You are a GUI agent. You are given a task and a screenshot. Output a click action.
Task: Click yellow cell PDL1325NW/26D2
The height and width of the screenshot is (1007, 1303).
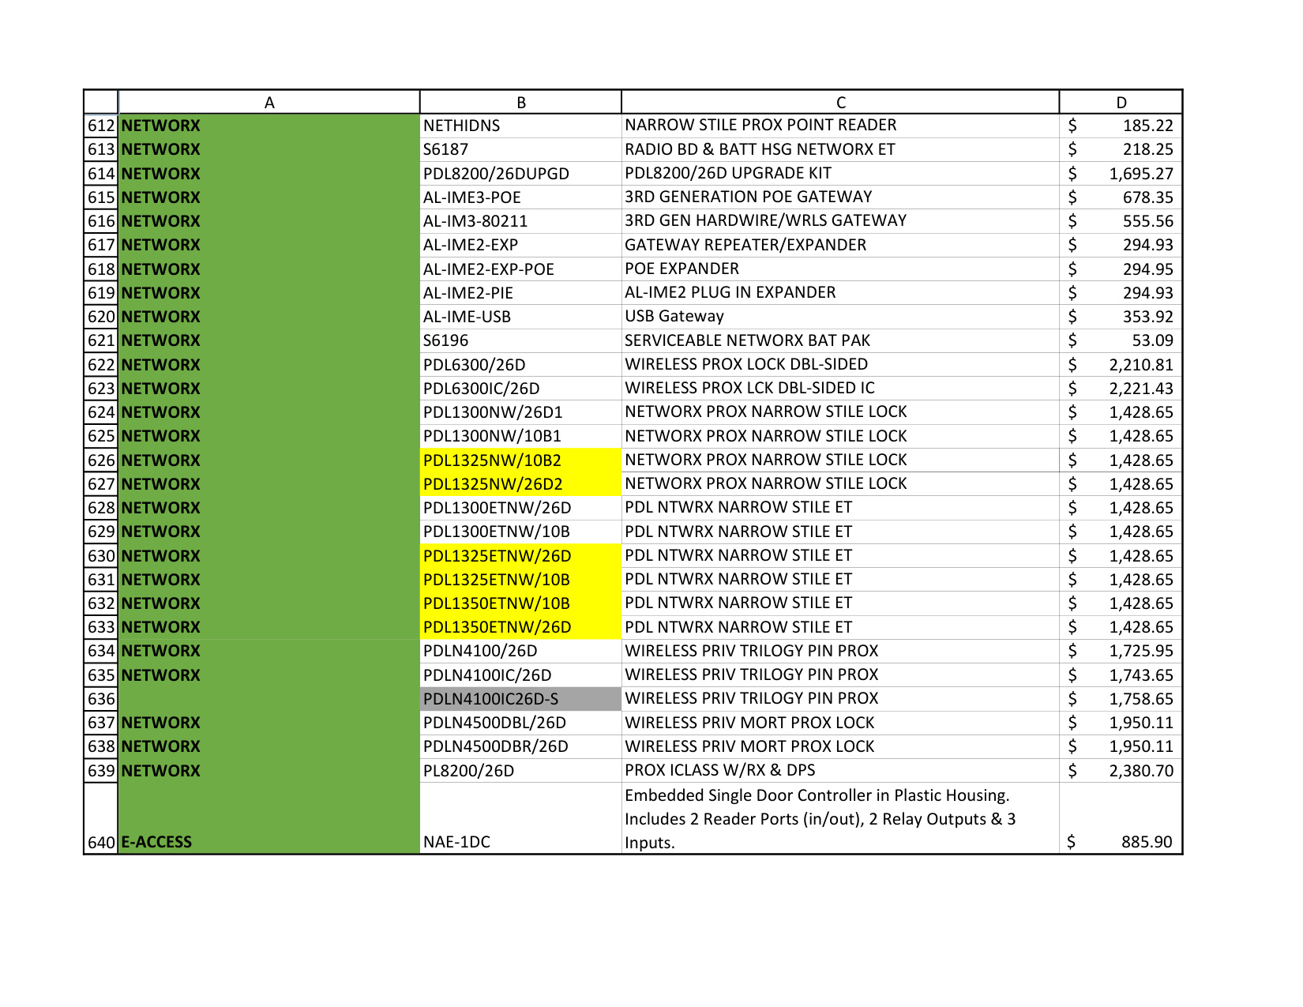coord(521,484)
